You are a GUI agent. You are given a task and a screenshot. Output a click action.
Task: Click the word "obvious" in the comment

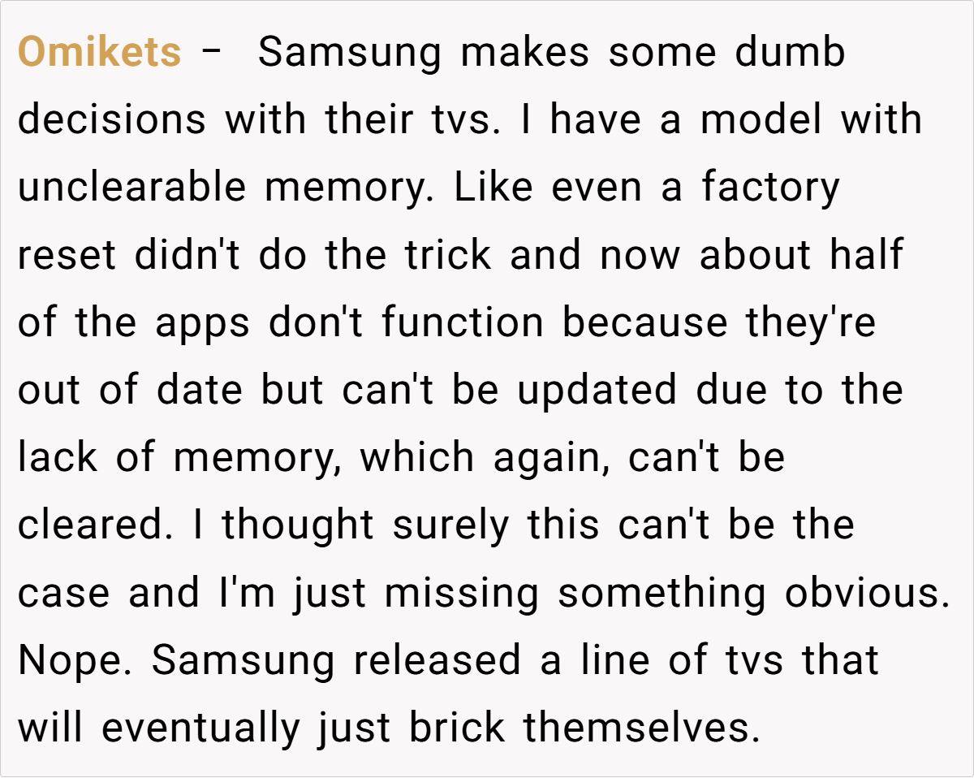pos(867,594)
